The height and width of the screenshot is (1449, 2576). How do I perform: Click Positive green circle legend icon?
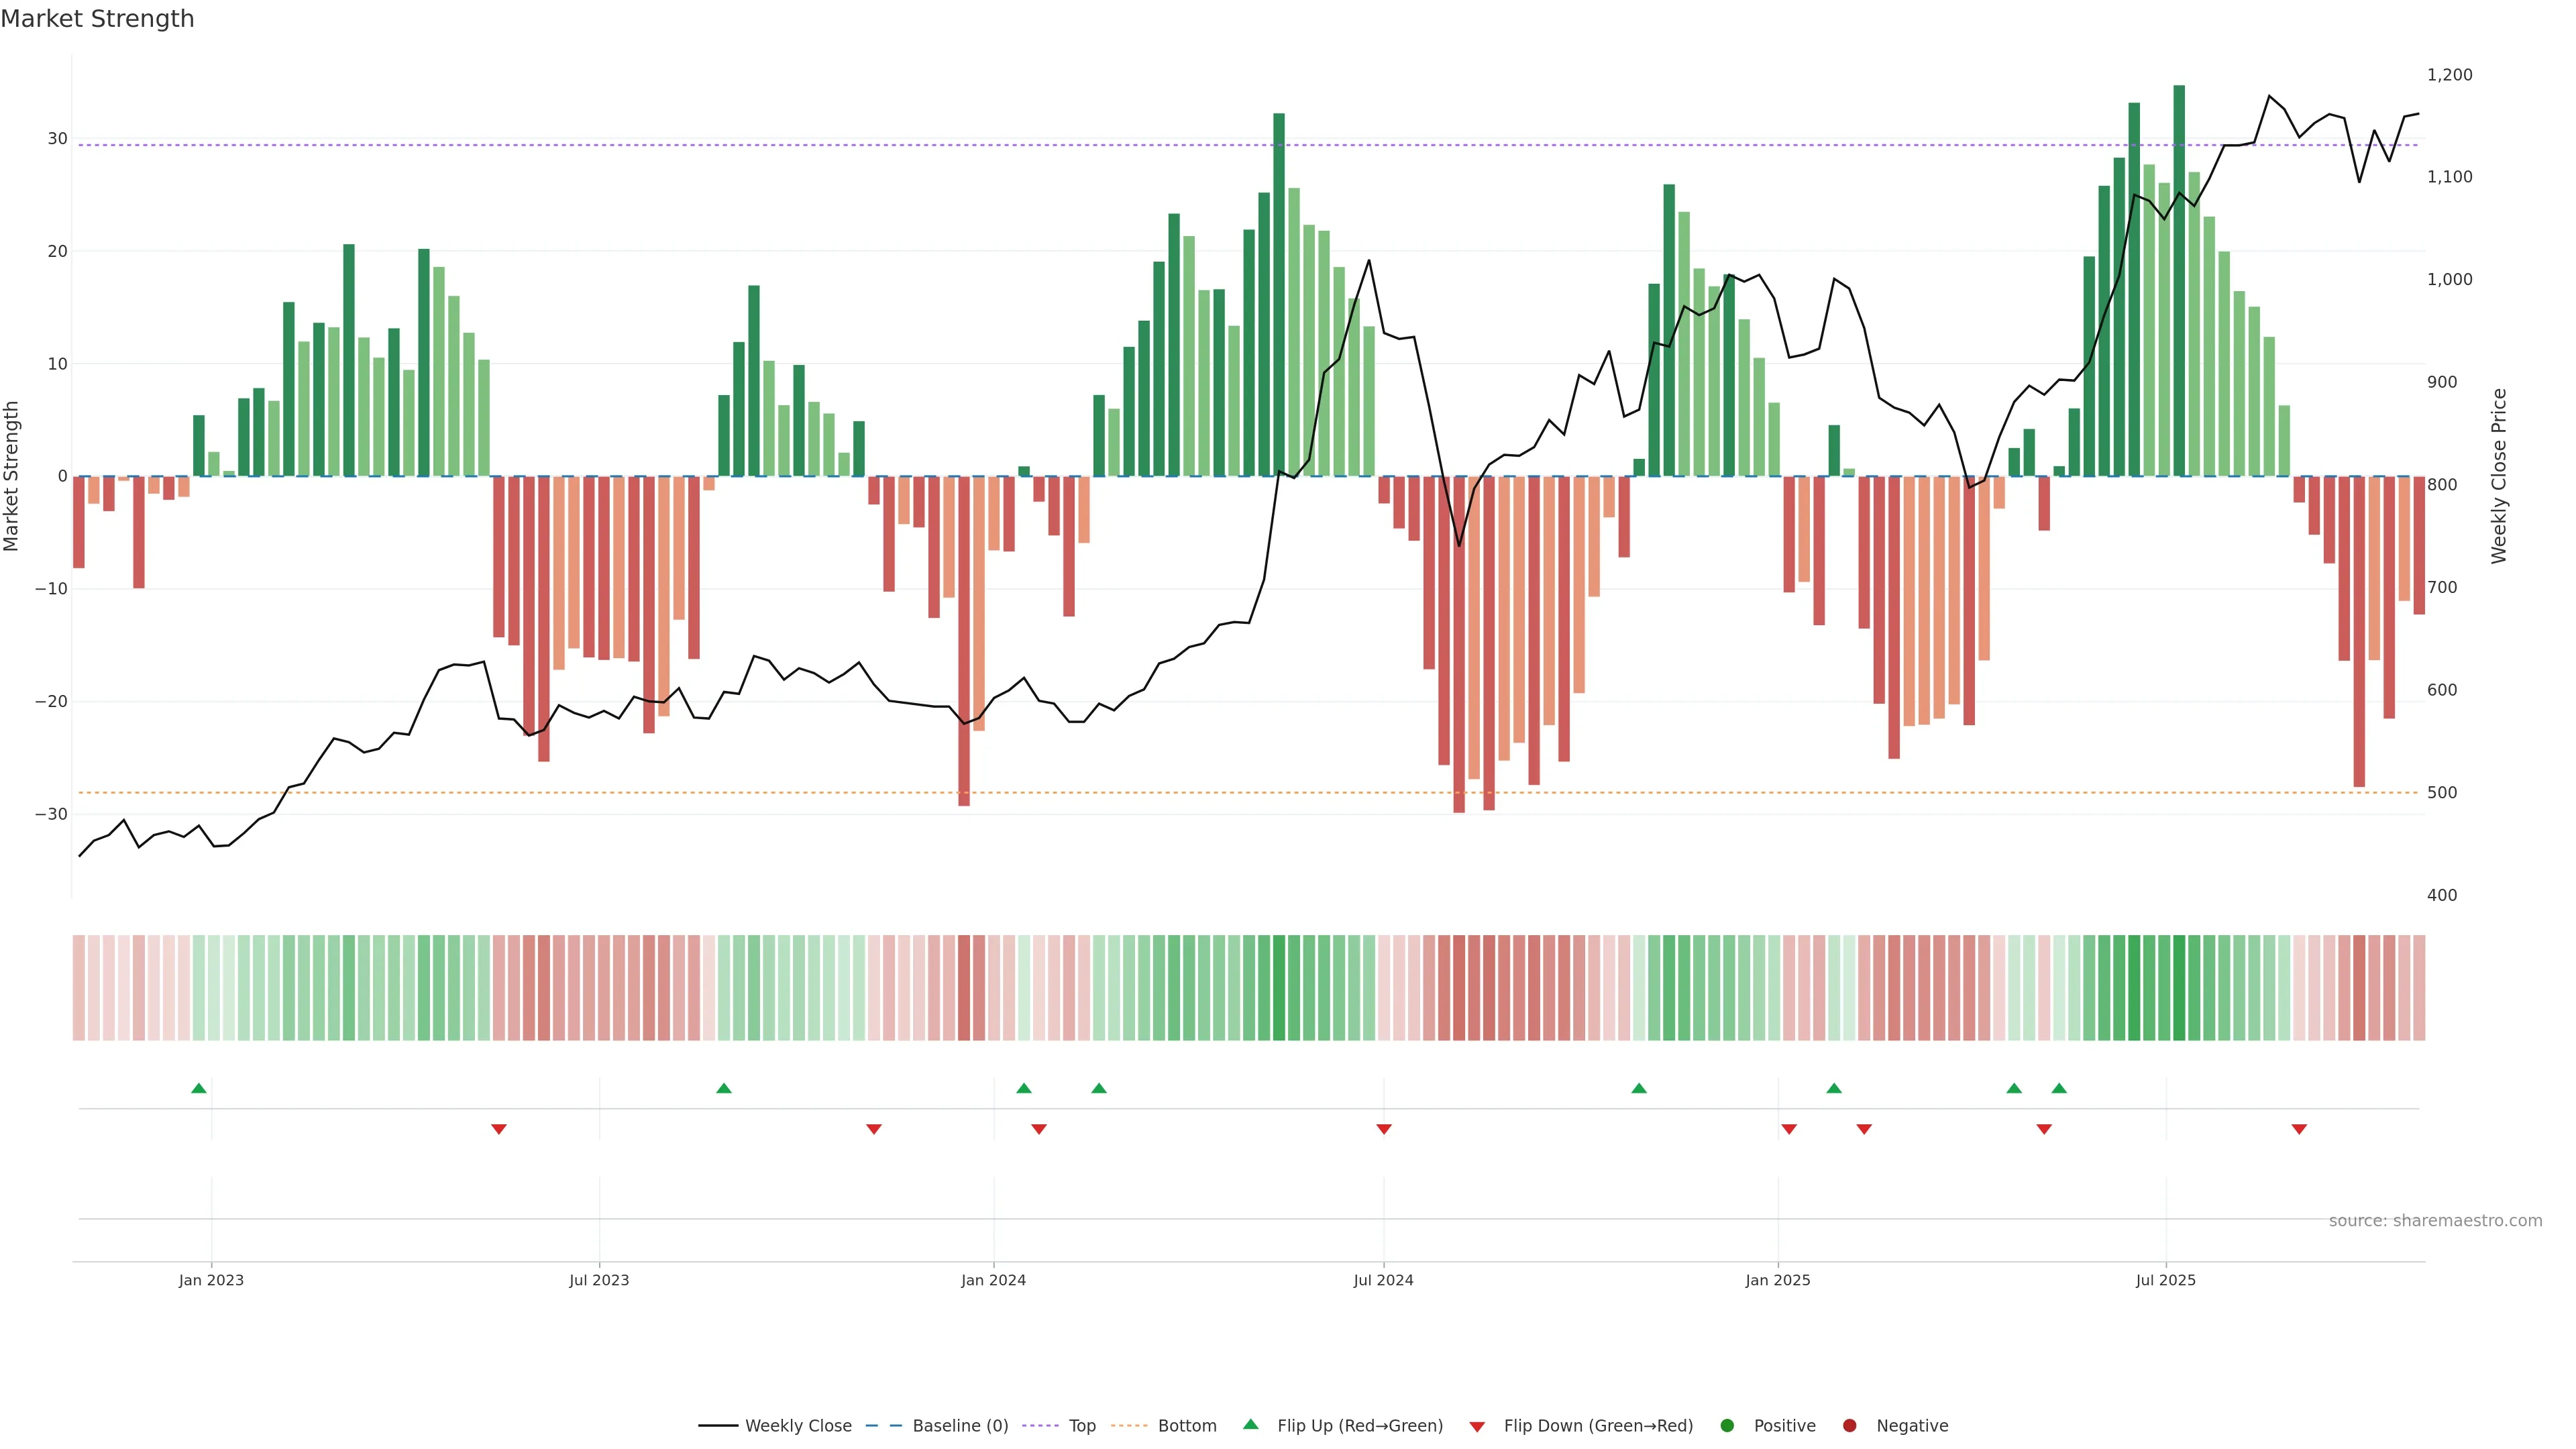(1727, 1426)
